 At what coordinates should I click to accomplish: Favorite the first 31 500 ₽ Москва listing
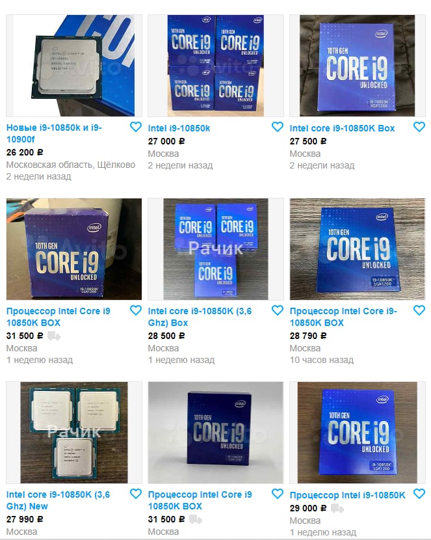pyautogui.click(x=136, y=310)
